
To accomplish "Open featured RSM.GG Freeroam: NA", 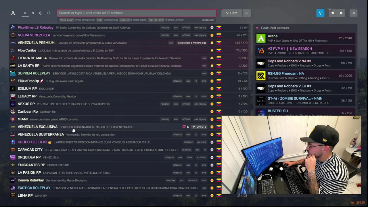I will pyautogui.click(x=305, y=76).
